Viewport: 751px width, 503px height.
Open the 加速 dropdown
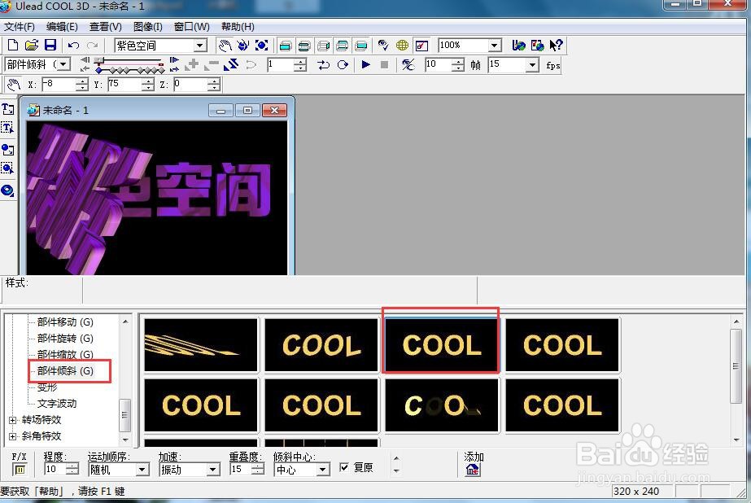point(214,470)
